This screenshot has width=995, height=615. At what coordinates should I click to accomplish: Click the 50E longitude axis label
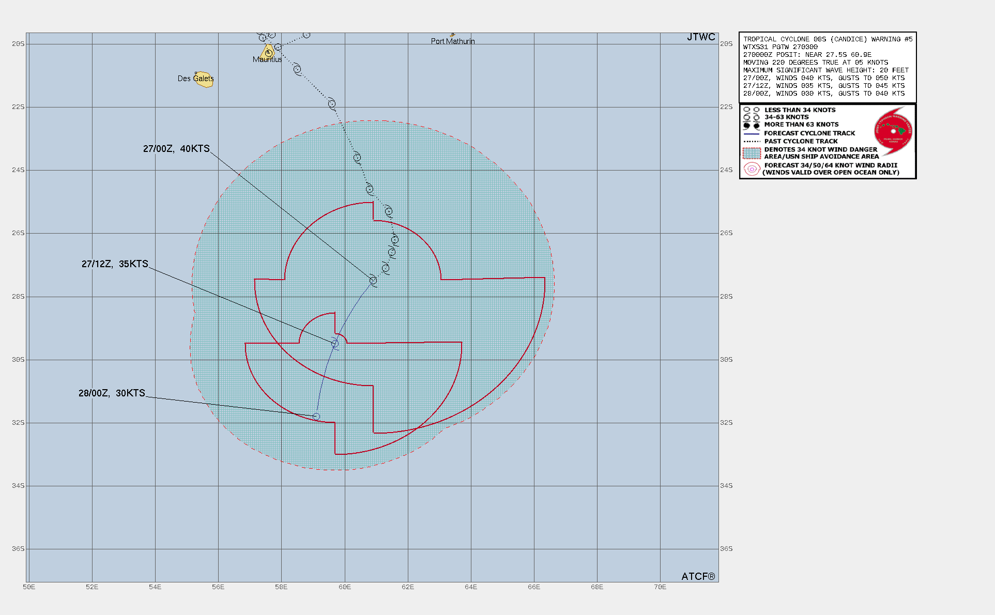coord(29,587)
